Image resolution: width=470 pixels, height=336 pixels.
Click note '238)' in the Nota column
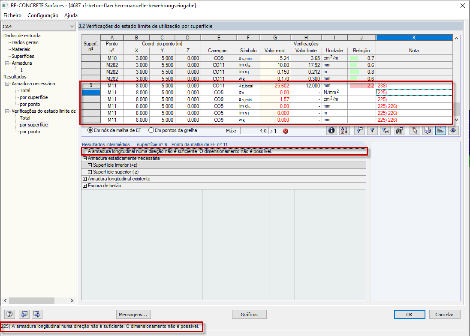point(382,86)
